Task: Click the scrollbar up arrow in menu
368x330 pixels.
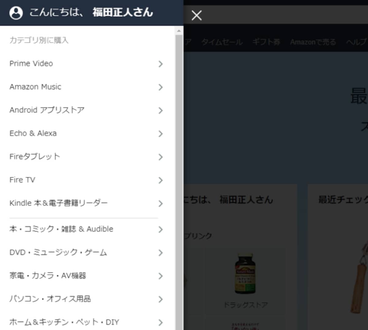Action: (x=179, y=31)
